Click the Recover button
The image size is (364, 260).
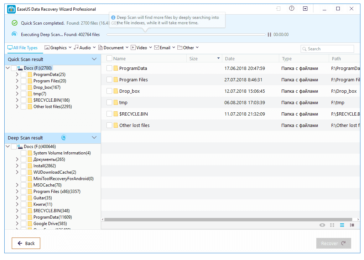coord(334,243)
